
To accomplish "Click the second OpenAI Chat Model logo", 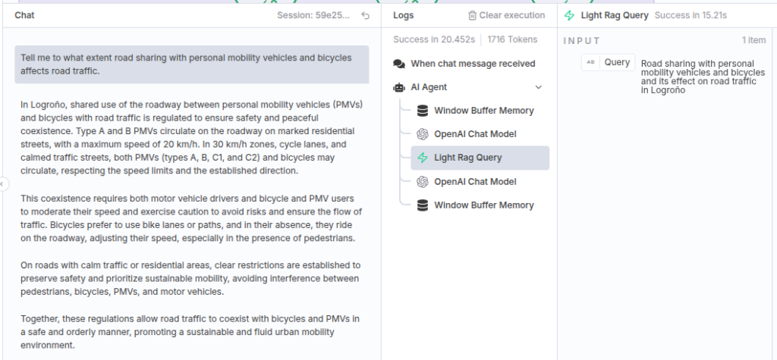I will (422, 182).
